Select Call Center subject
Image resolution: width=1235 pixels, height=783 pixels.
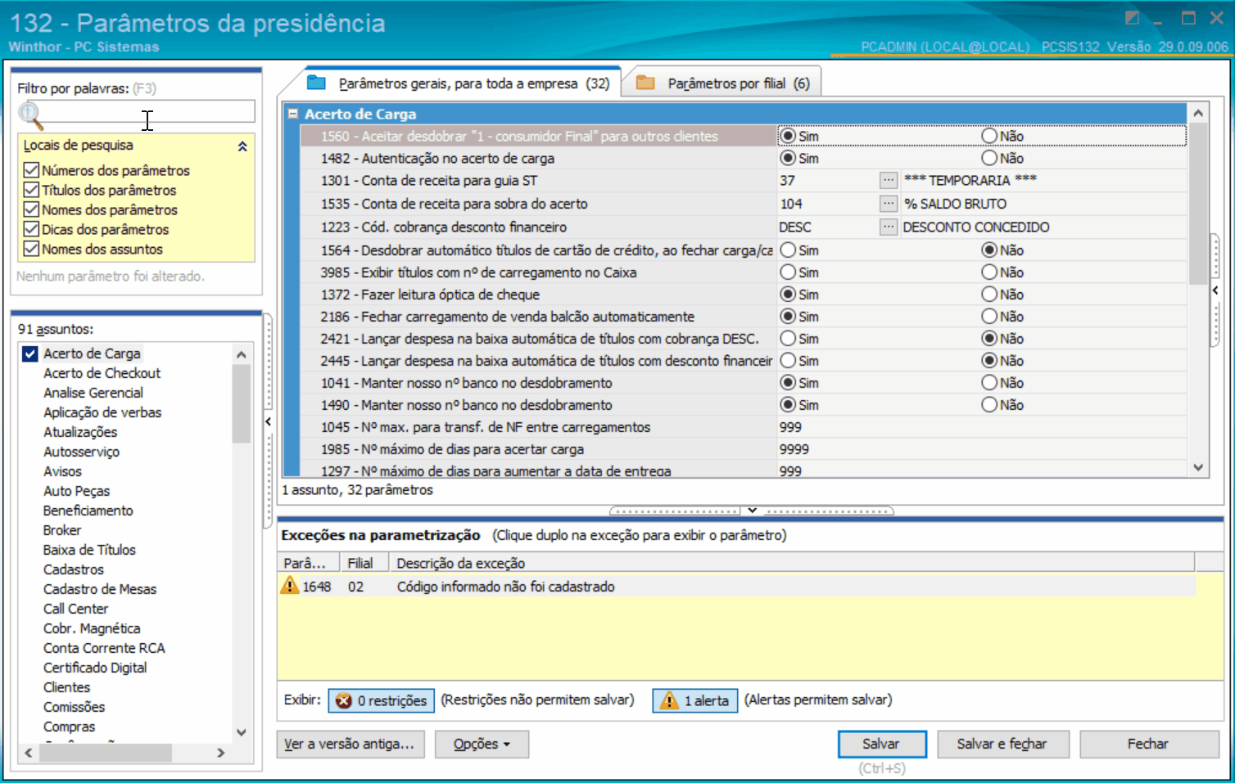pos(75,609)
